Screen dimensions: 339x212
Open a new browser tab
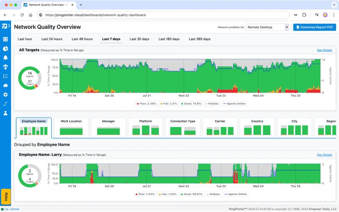81,5
